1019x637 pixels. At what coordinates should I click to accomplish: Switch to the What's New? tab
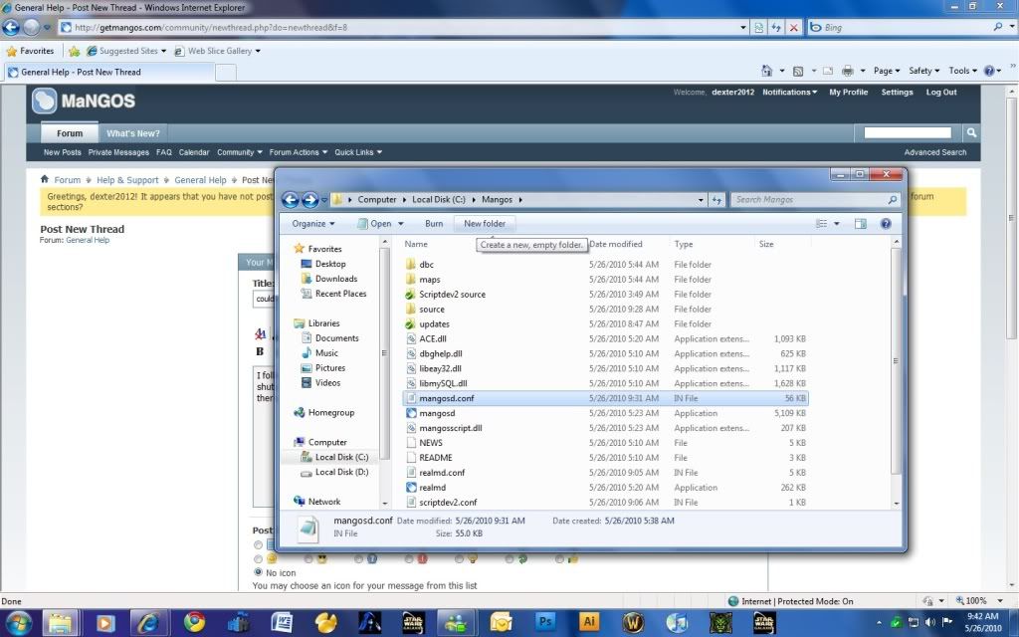(133, 133)
